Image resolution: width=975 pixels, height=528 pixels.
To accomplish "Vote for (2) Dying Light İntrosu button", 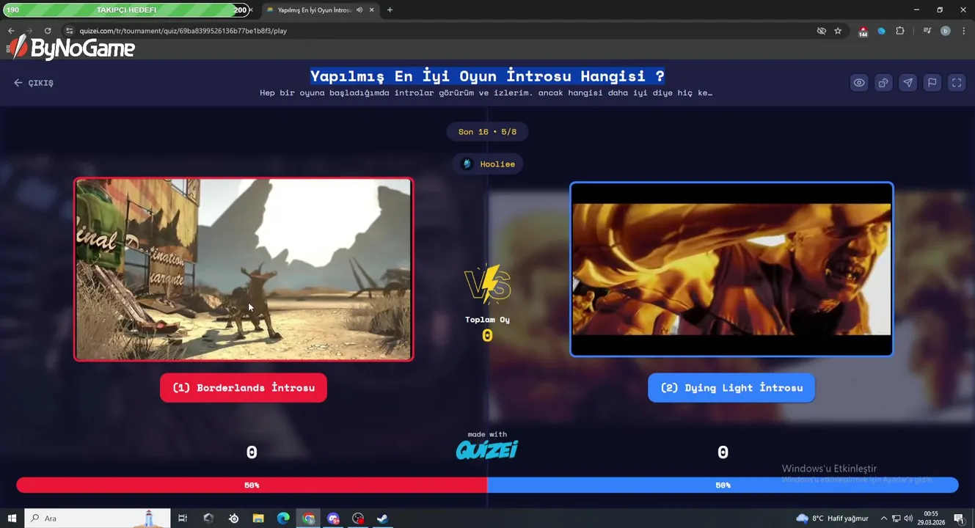I will pos(731,388).
